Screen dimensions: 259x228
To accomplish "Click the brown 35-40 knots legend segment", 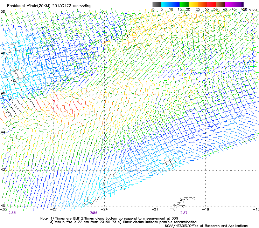I will tap(220, 4).
